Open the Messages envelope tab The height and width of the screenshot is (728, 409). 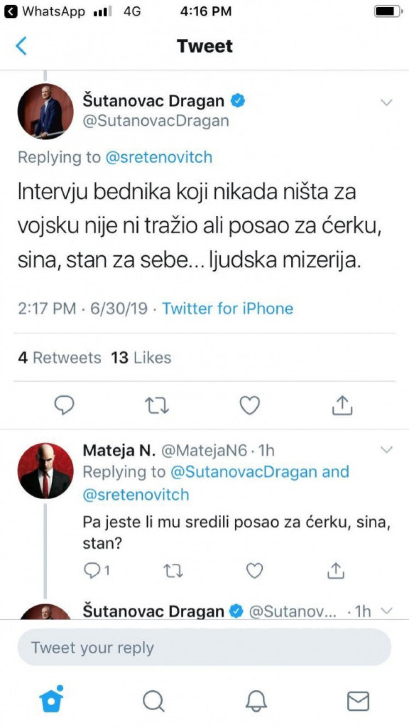pyautogui.click(x=358, y=701)
